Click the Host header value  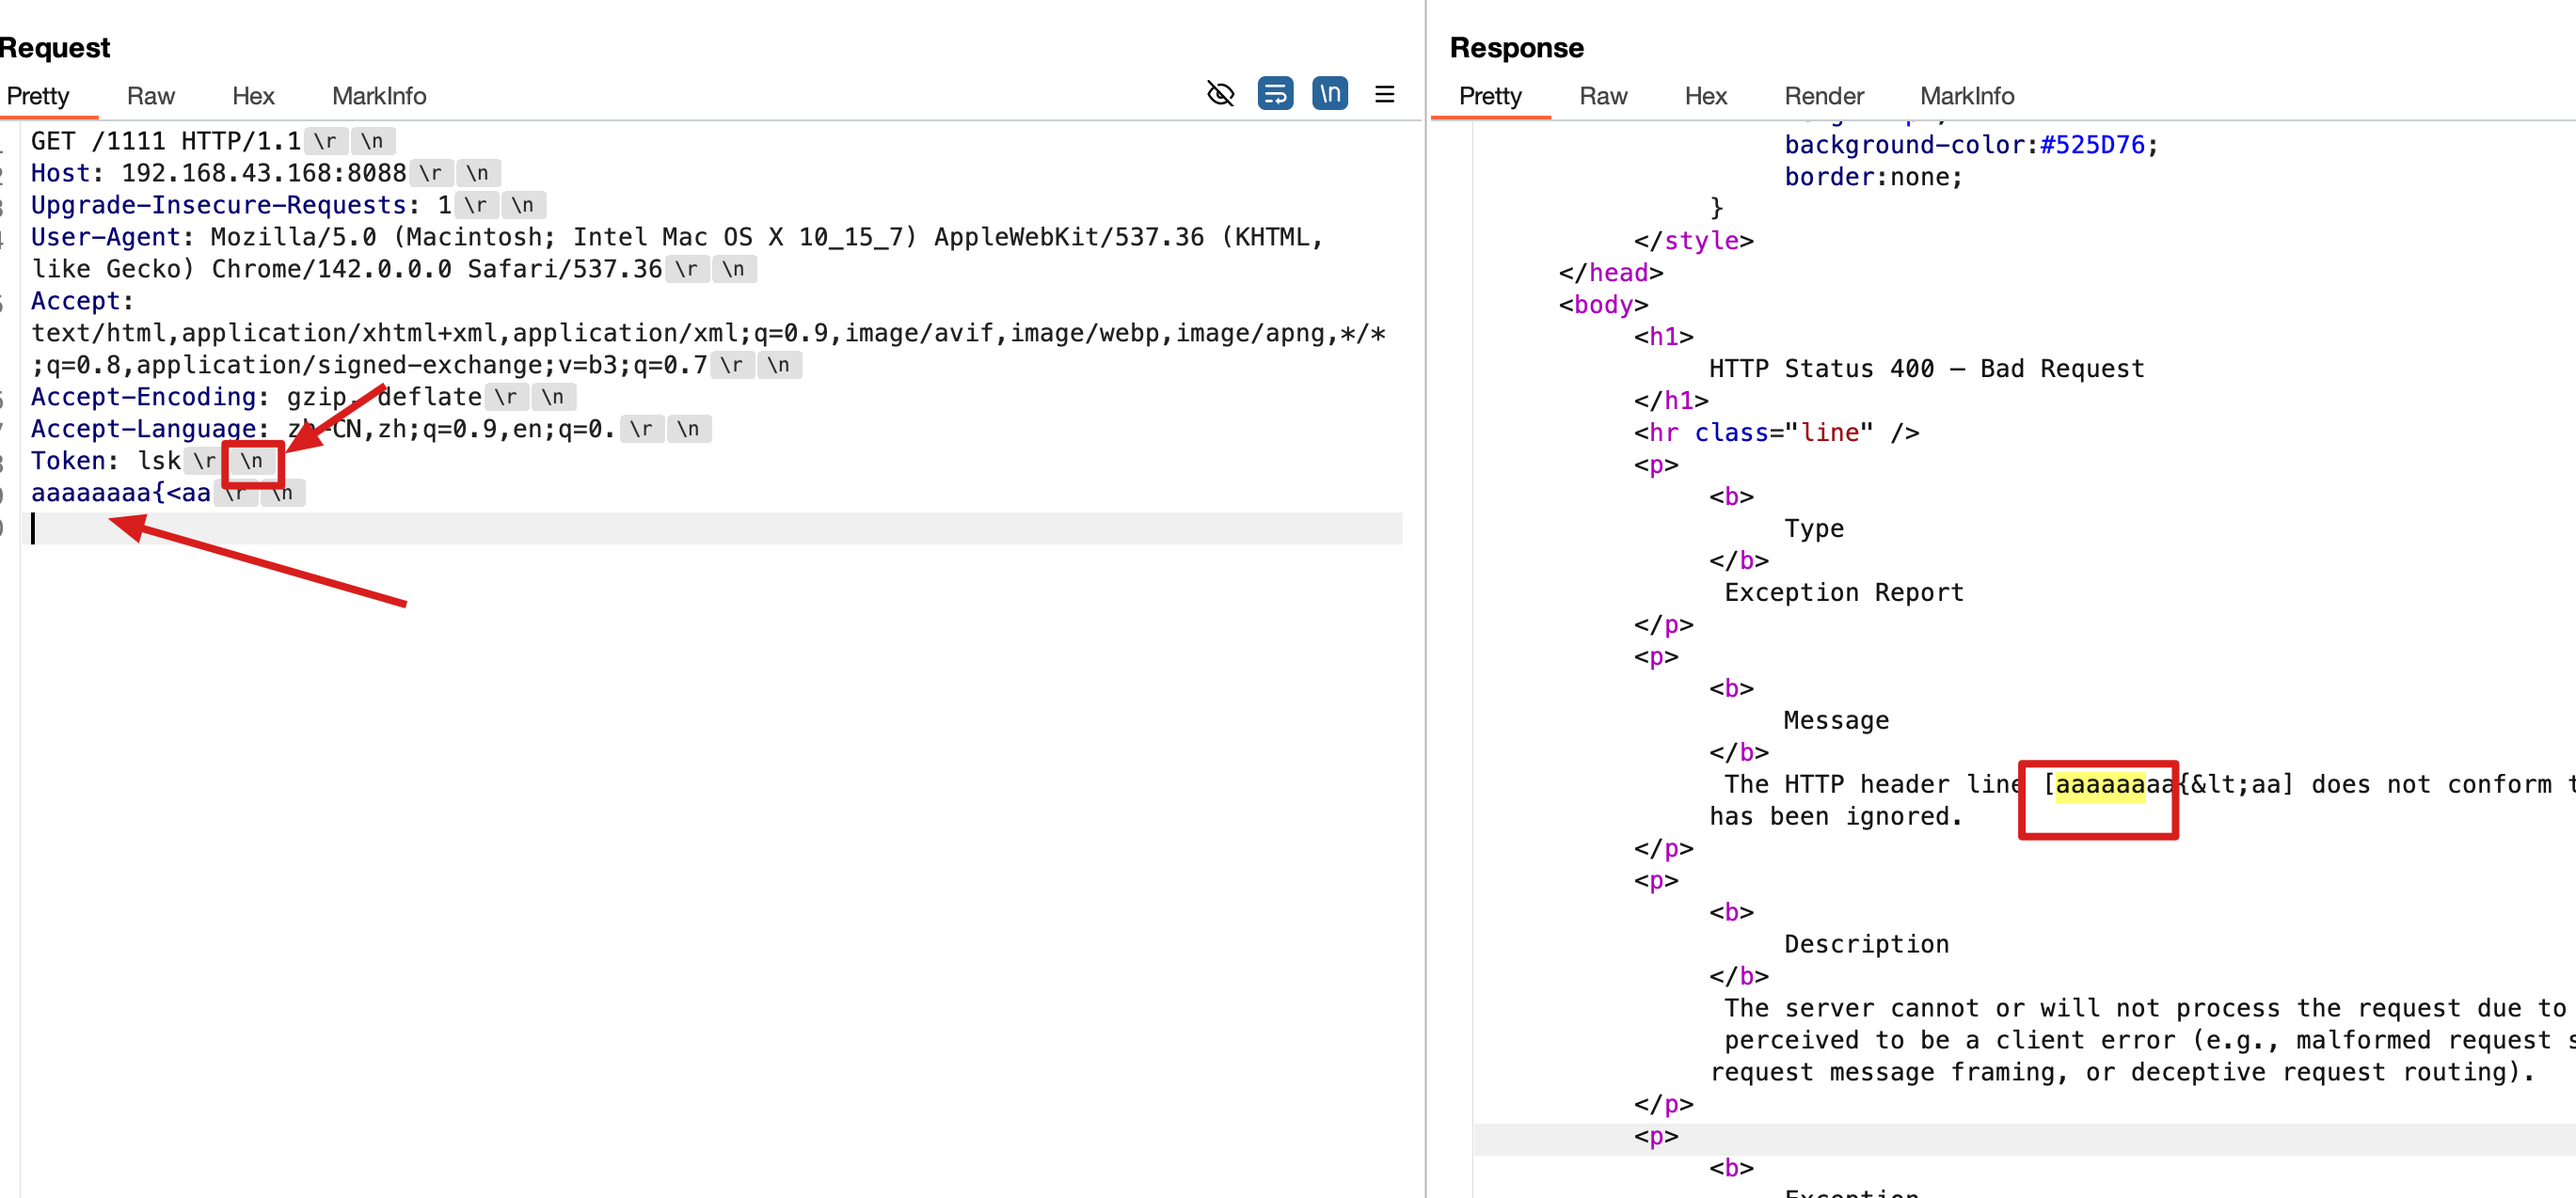(263, 173)
